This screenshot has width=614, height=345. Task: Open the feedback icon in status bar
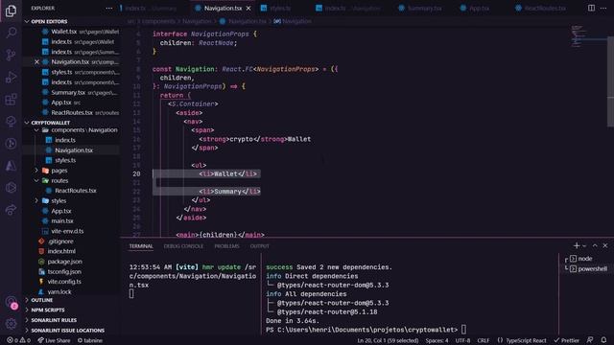tap(590, 340)
